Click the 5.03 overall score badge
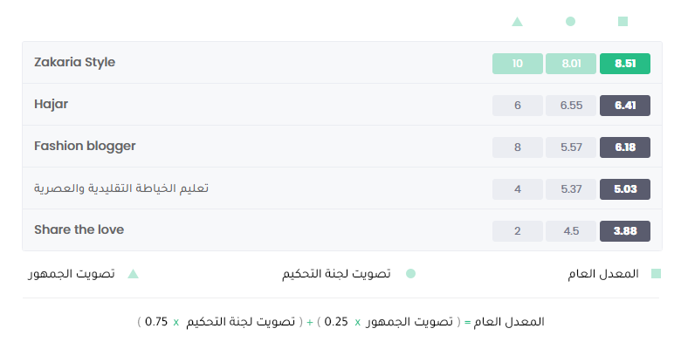This screenshot has width=681, height=349. (x=625, y=189)
